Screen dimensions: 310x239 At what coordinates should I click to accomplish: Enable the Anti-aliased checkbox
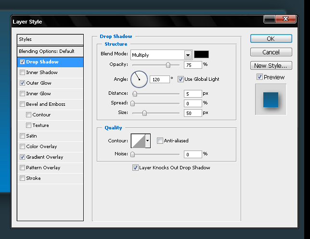160,140
